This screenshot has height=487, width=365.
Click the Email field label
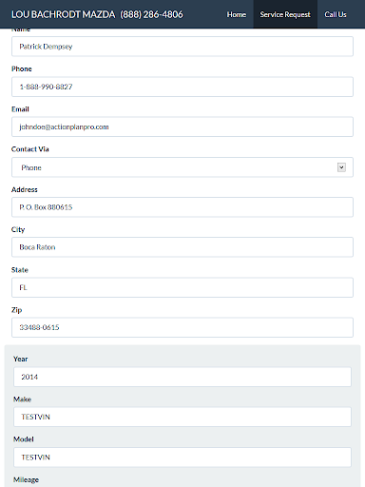tap(20, 109)
